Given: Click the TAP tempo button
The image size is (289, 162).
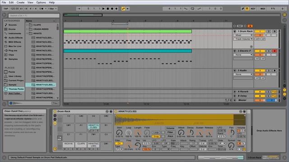Looking at the screenshot, I should [6, 9].
